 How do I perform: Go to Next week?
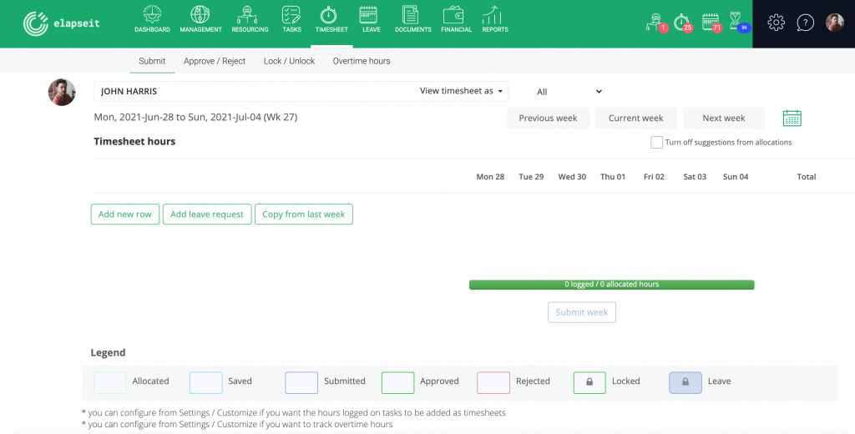[724, 119]
